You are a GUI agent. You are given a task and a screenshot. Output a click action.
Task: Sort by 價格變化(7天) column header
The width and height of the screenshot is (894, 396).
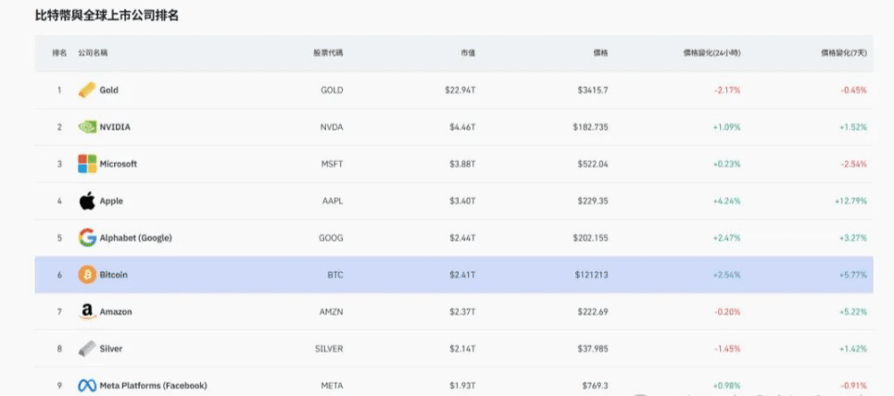(844, 53)
